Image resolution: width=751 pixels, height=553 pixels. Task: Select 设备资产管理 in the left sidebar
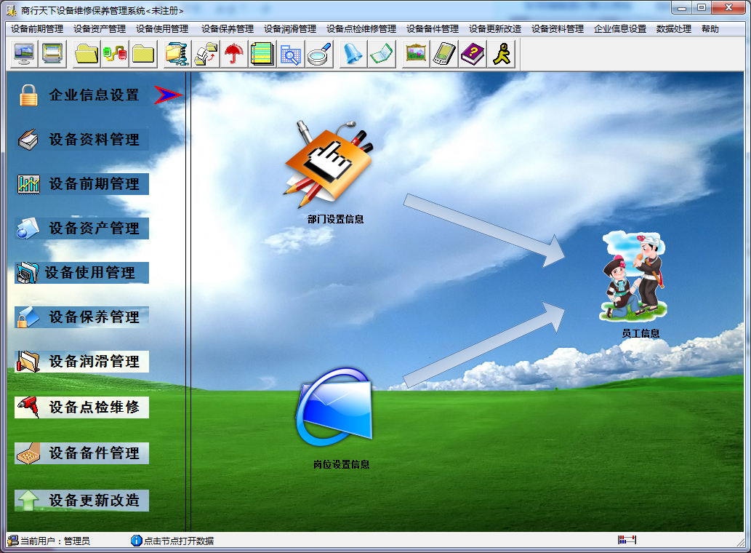[81, 228]
